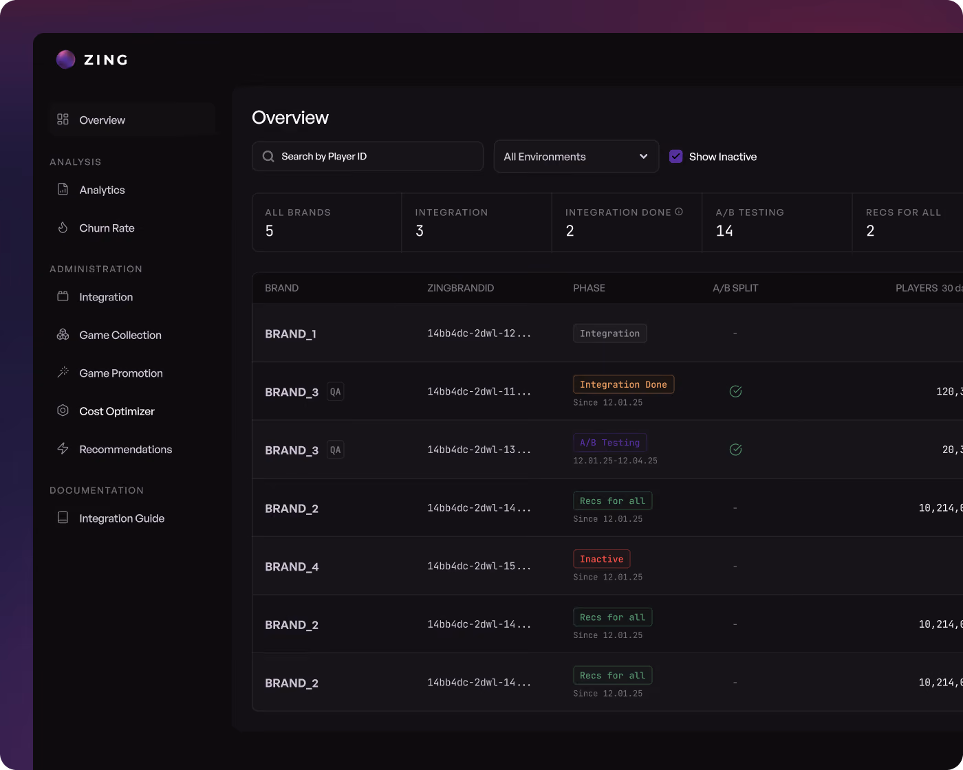
Task: Click QA badge on BRAND_3 Integration Done row
Action: point(335,392)
